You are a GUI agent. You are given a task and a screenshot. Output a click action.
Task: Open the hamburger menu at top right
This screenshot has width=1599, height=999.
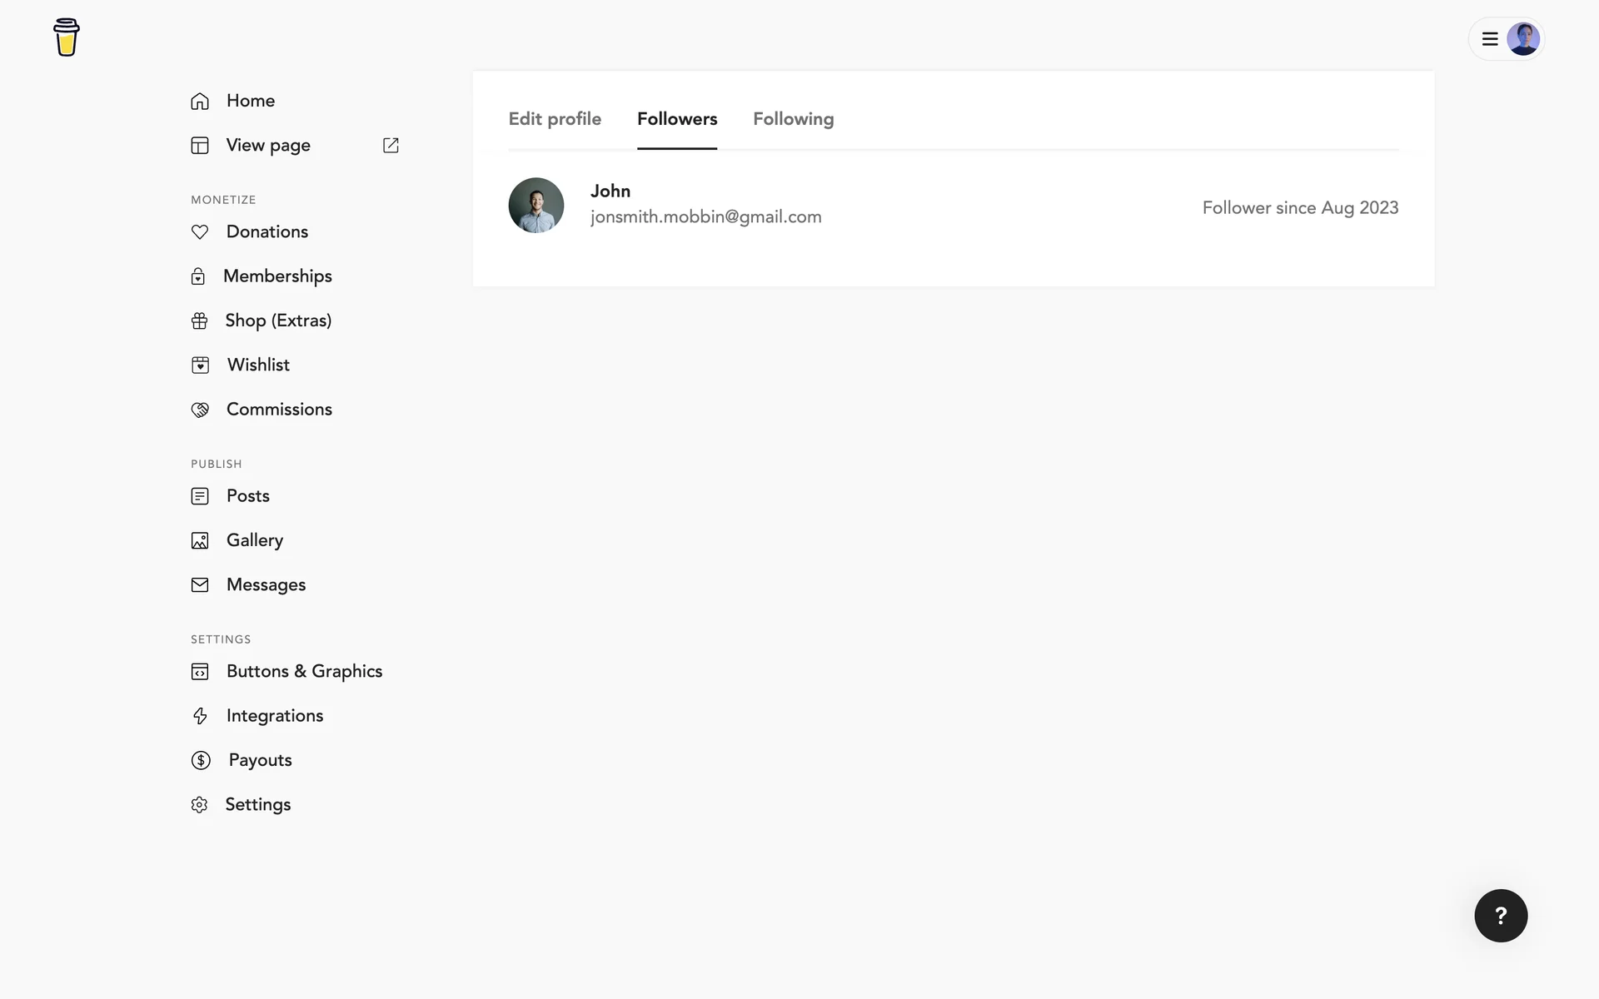pyautogui.click(x=1490, y=39)
